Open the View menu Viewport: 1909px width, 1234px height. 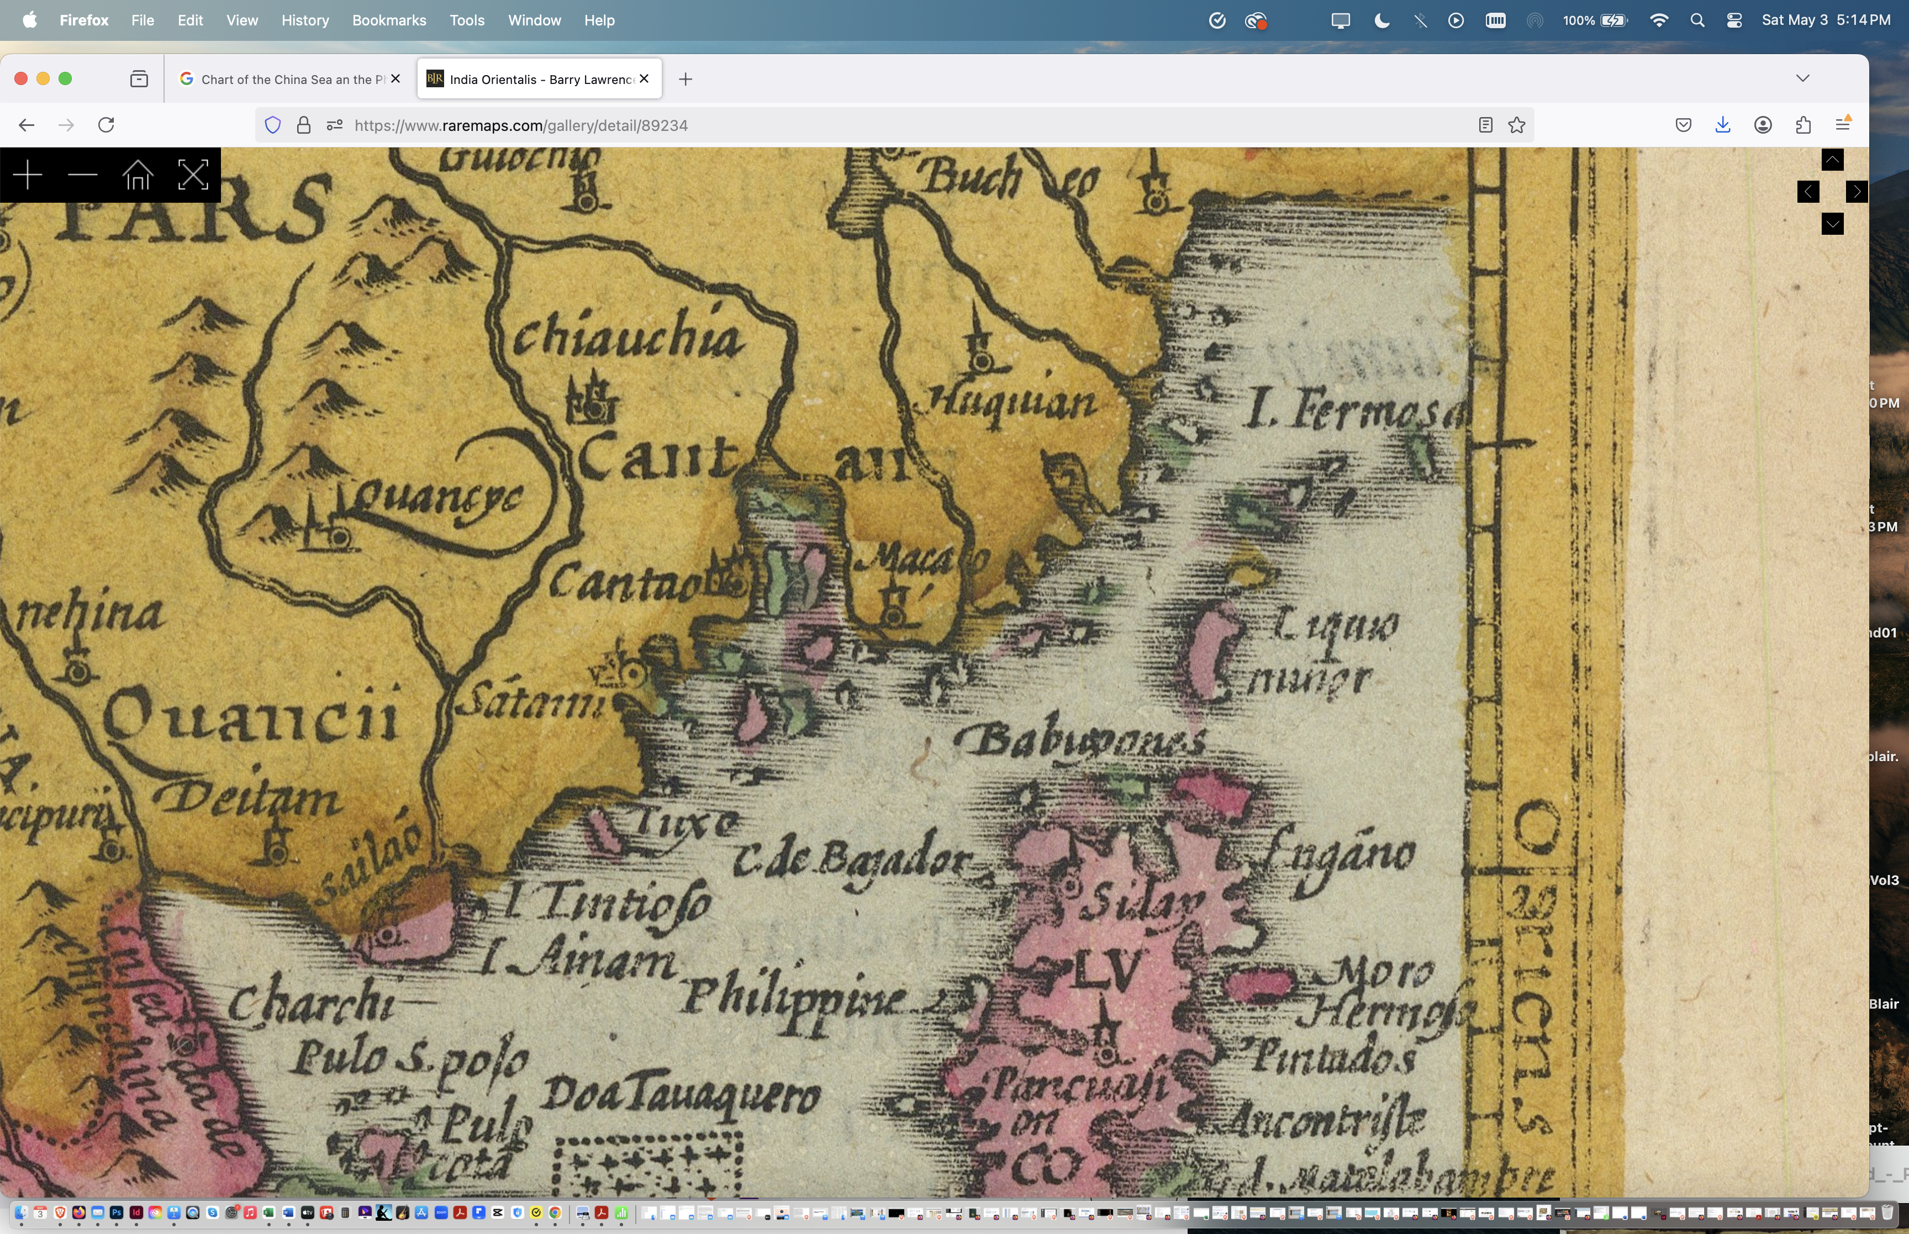[x=242, y=20]
